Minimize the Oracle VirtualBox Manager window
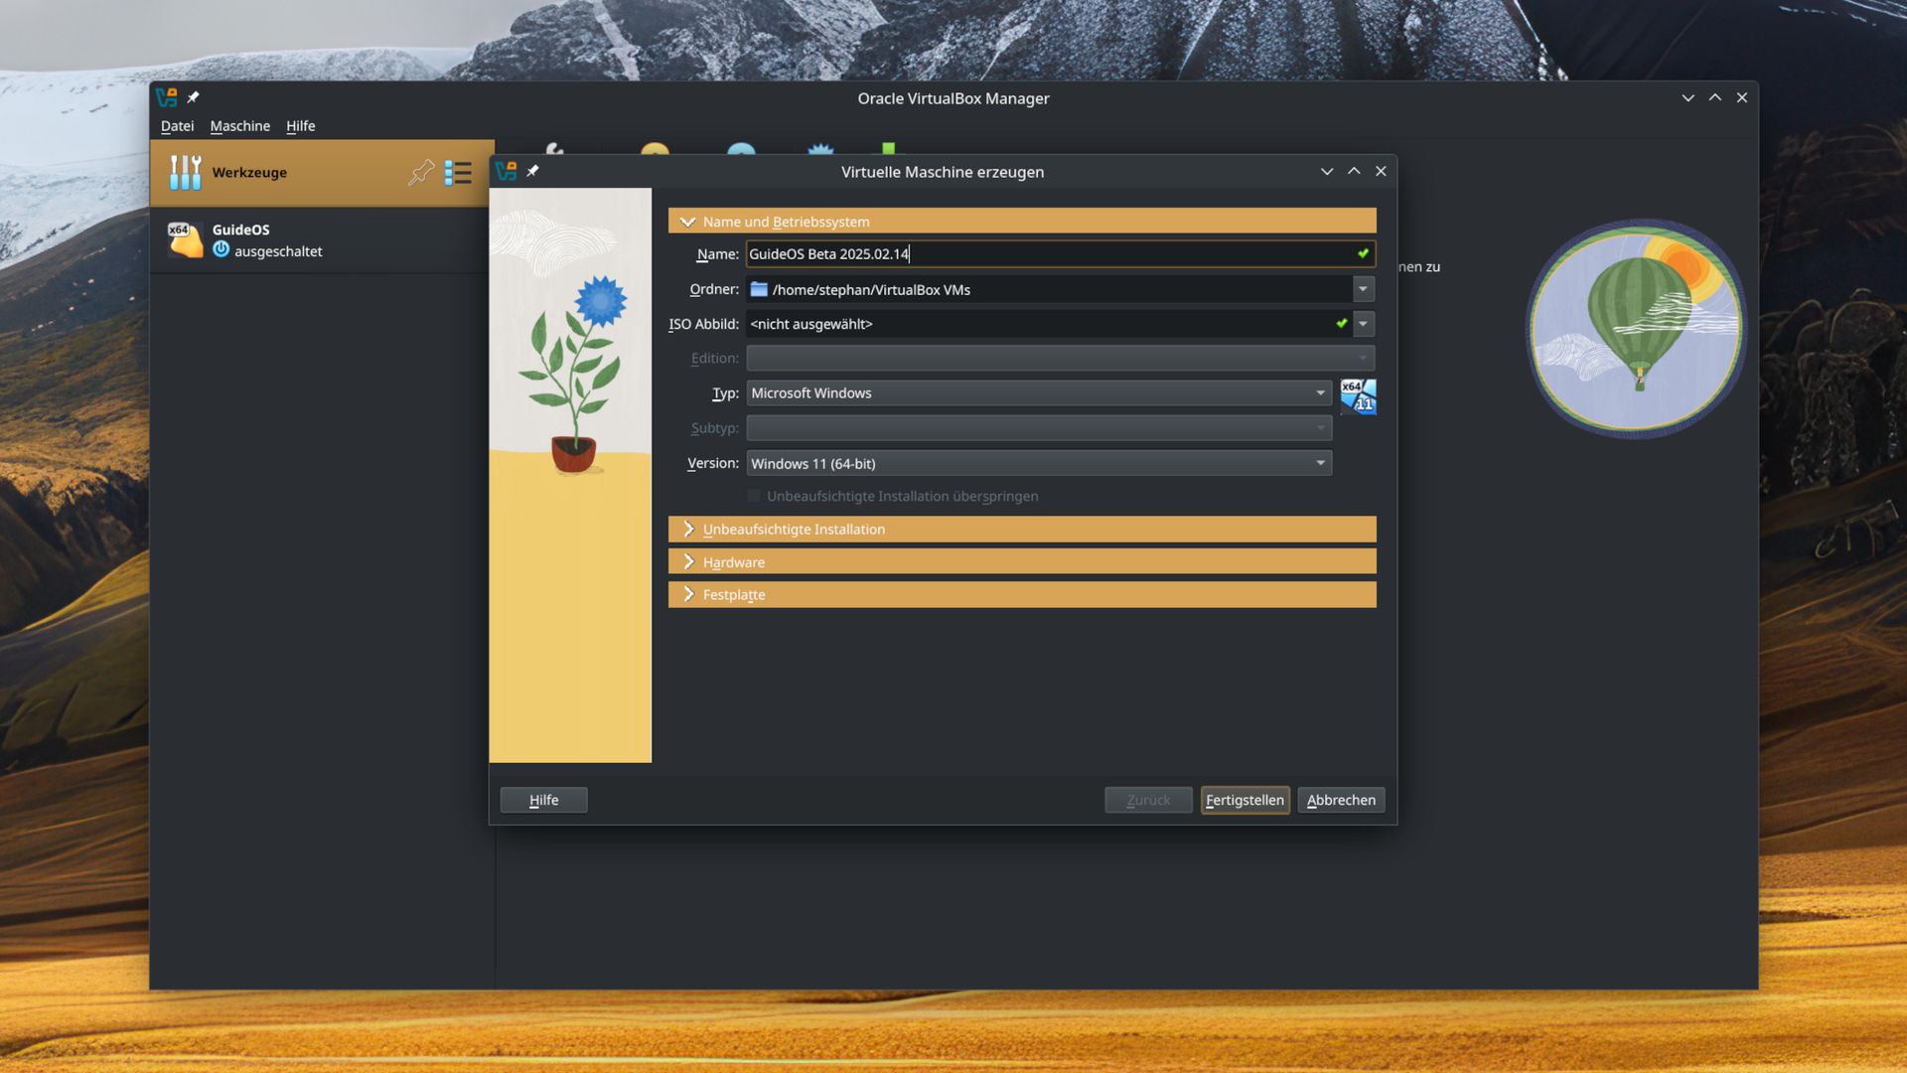Image resolution: width=1907 pixels, height=1073 pixels. pyautogui.click(x=1687, y=97)
